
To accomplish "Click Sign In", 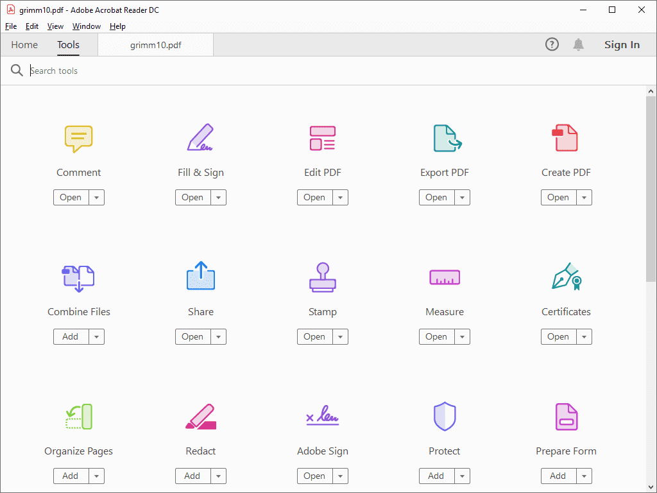I will tap(622, 44).
